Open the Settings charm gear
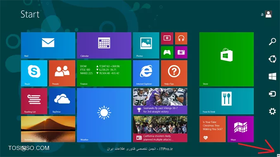This screenshot has height=157, width=280. (273, 111)
